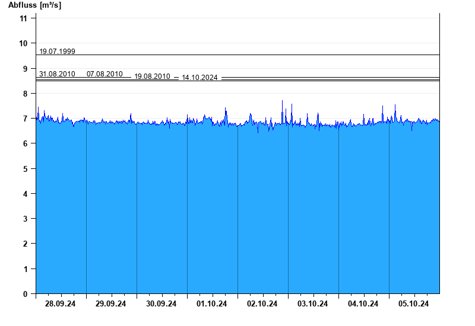This screenshot has width=475, height=326.
Task: Click the y-axis value 3
Action: point(26,219)
